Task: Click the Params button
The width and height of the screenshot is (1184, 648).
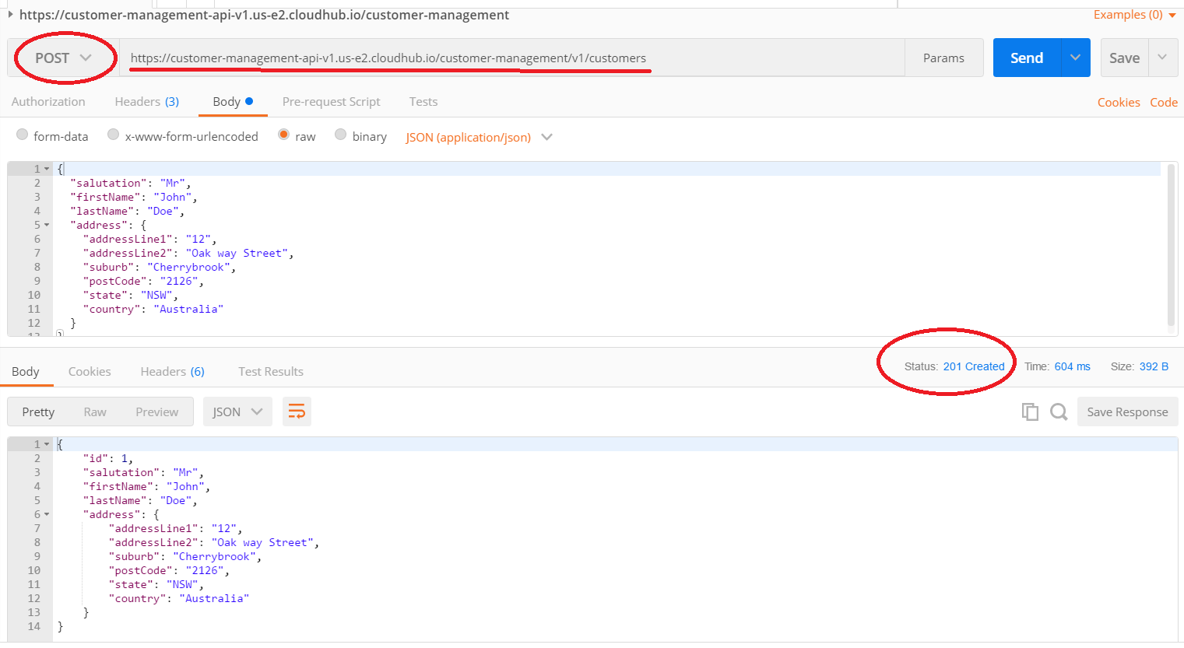Action: [943, 58]
